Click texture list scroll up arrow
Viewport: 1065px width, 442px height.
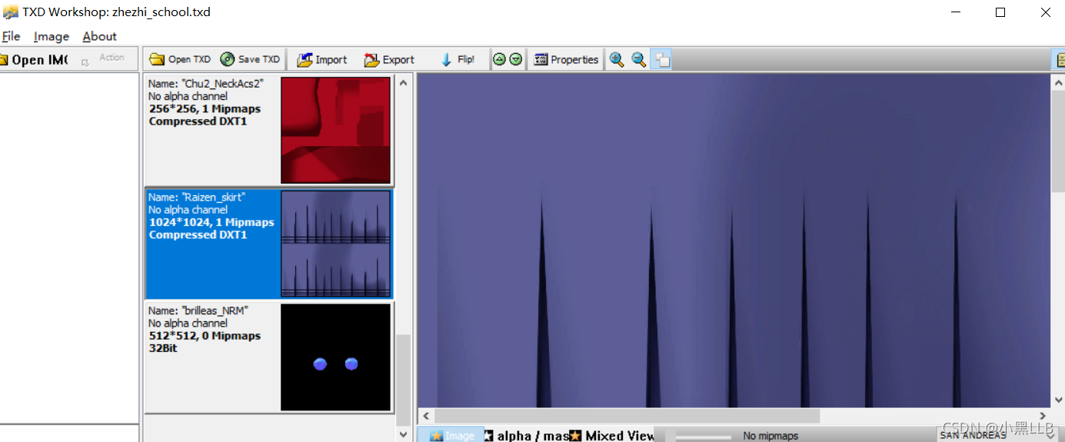pos(404,81)
